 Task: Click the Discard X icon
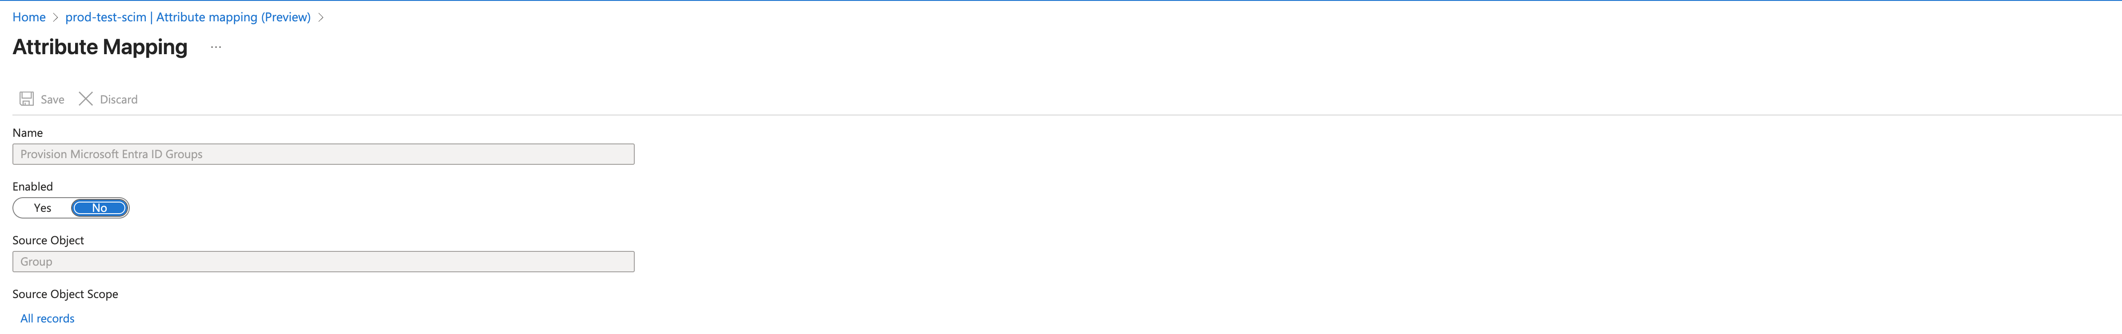pos(86,99)
